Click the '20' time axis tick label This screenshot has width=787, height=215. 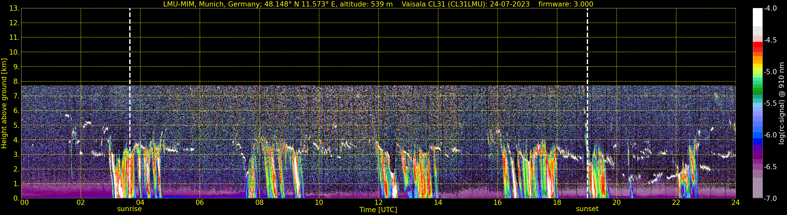coord(617,203)
